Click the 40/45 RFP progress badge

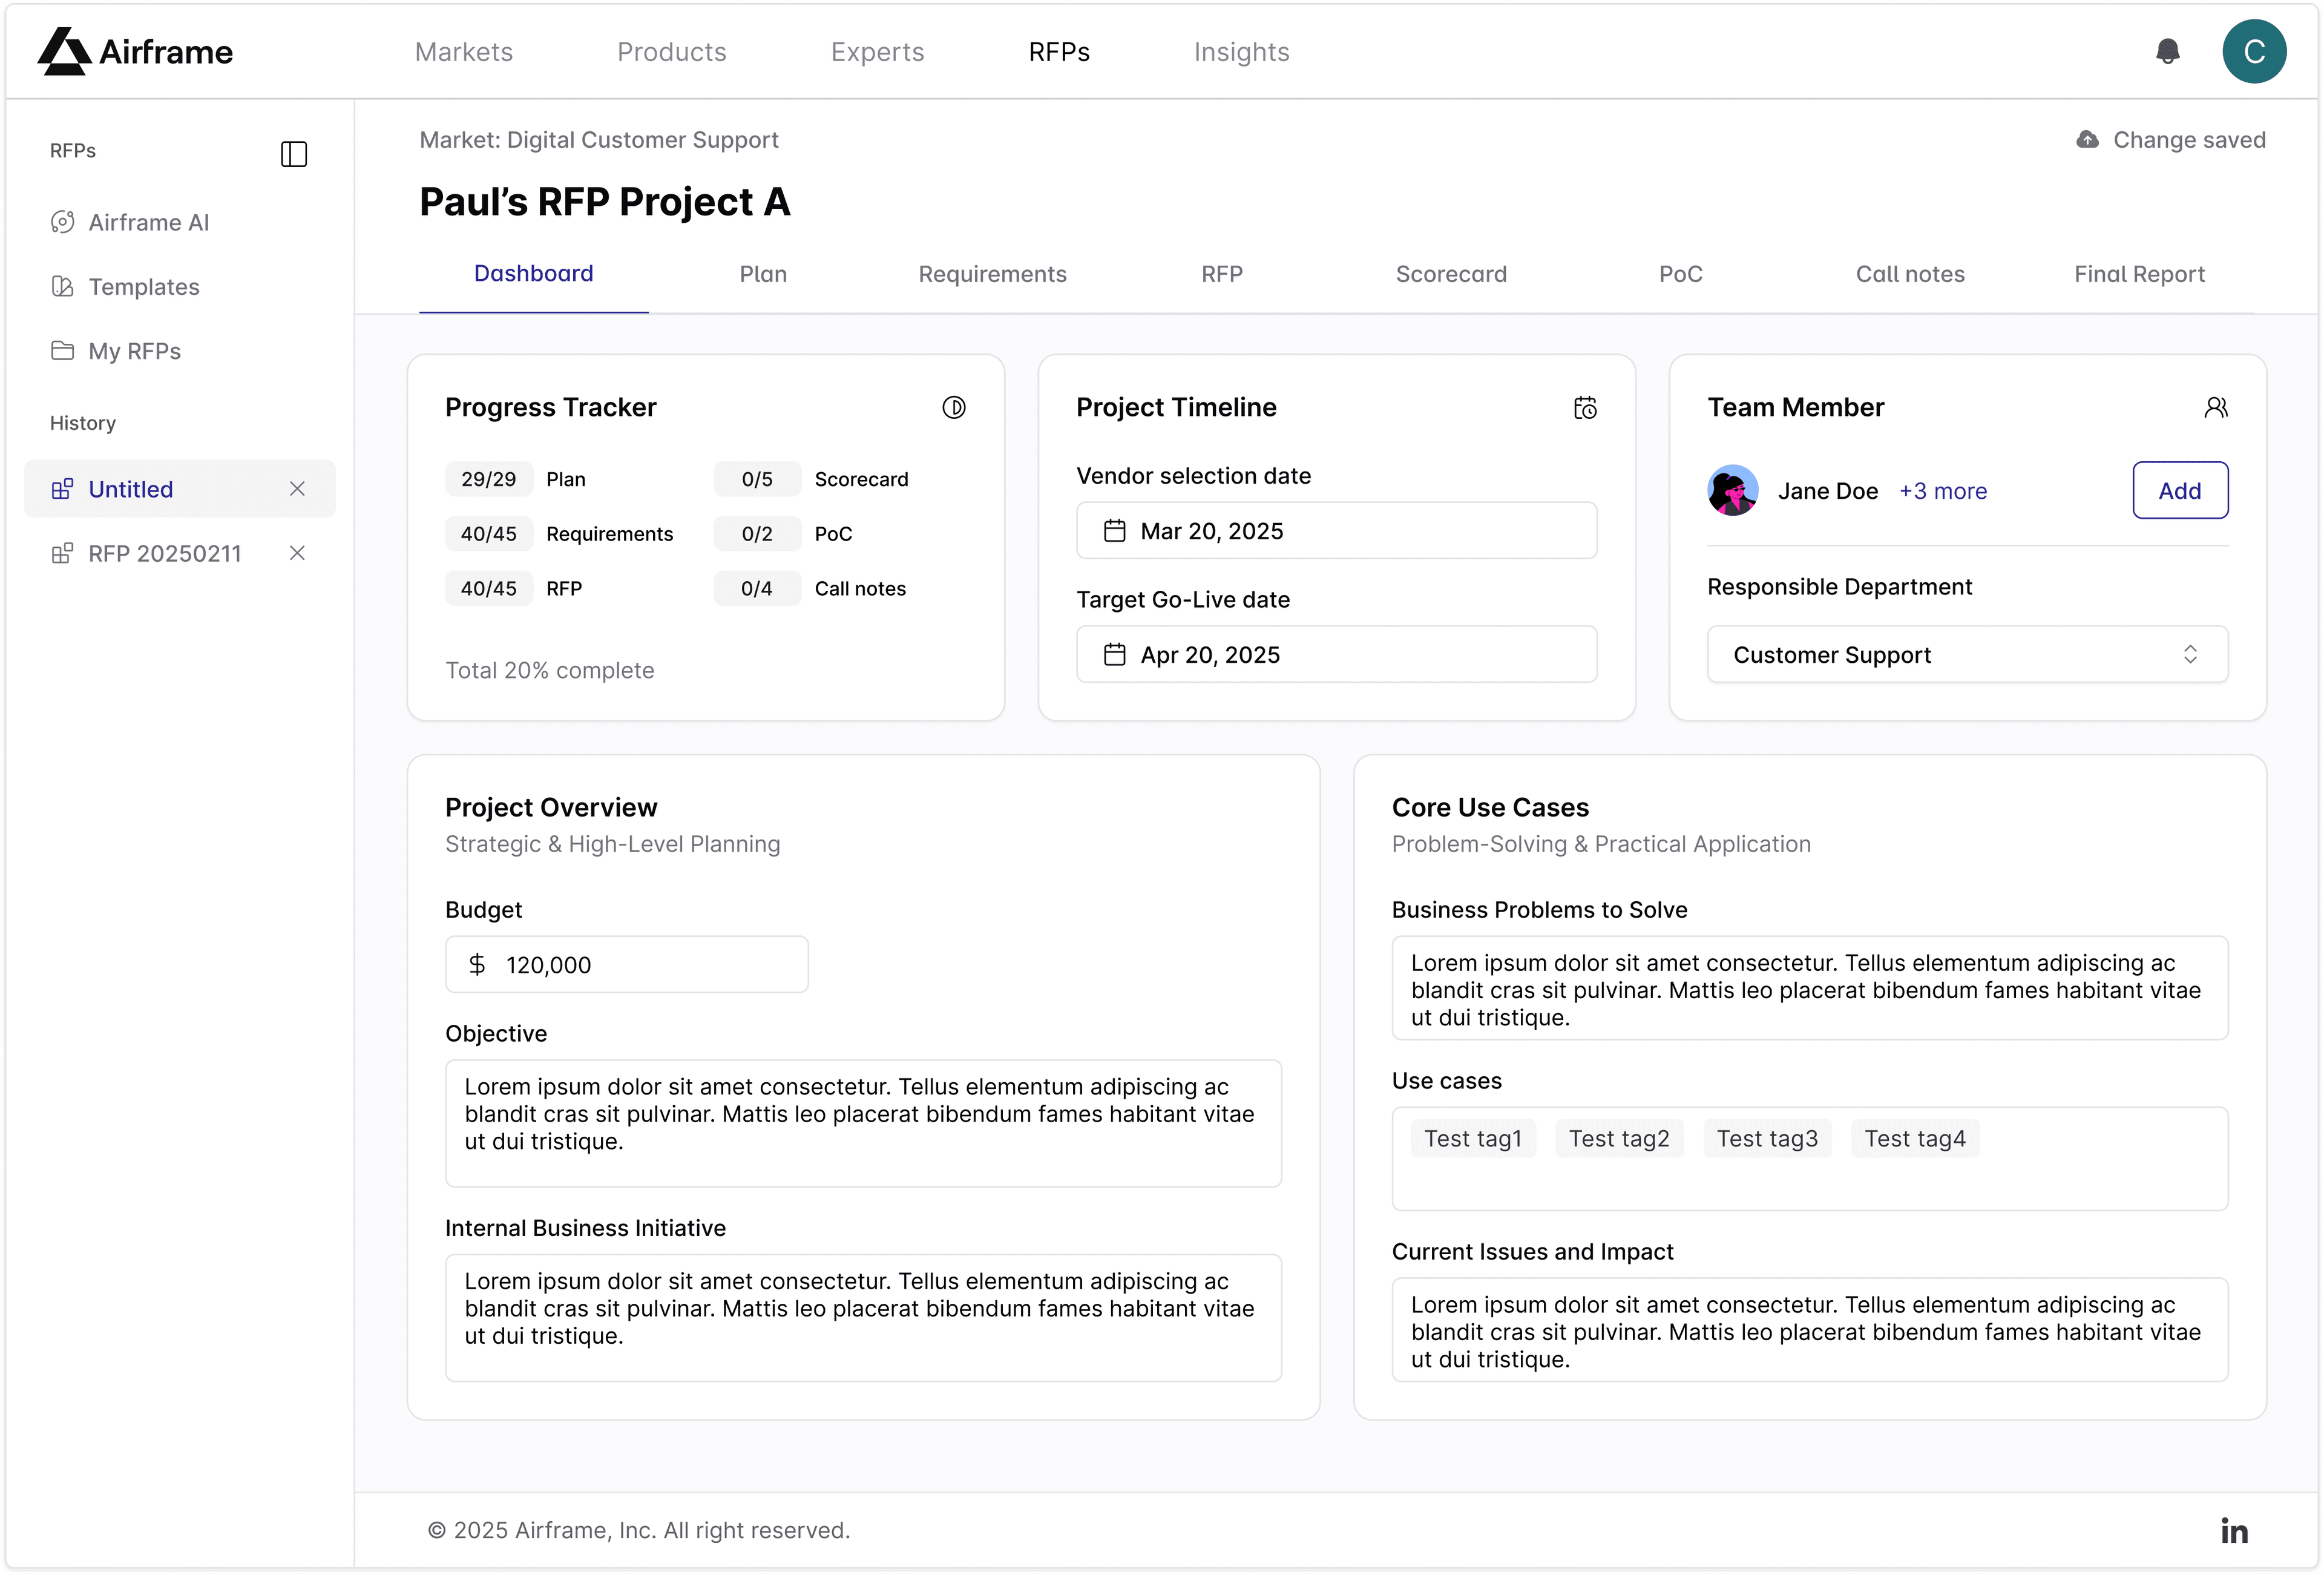pos(489,589)
